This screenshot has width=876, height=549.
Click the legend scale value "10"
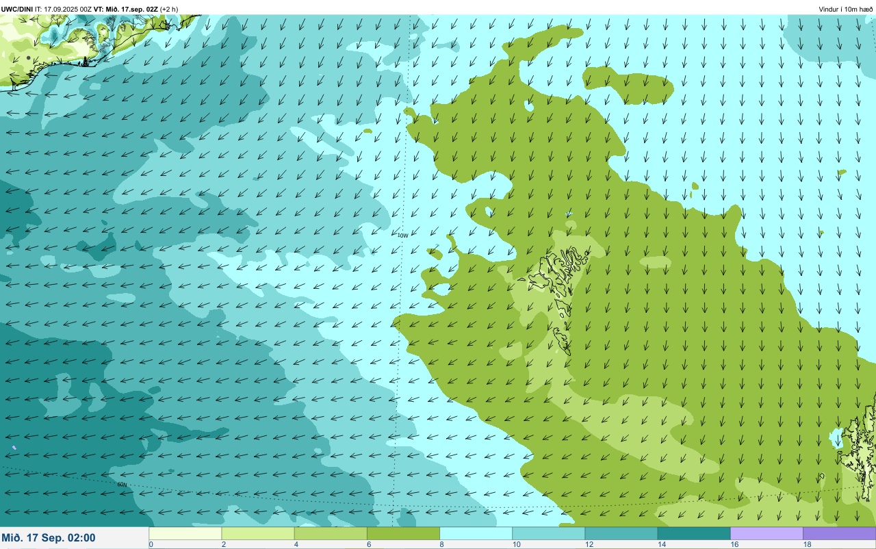(x=516, y=544)
